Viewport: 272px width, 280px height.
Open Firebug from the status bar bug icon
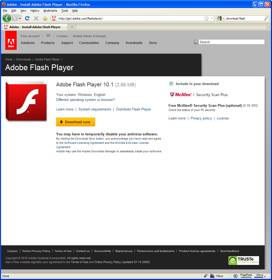[205, 276]
